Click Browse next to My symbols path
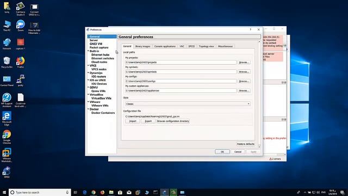 244,72
